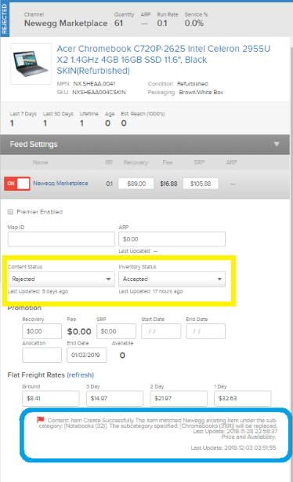Click the Channel name Newegg Marketplace heading
The height and width of the screenshot is (482, 293).
[x=66, y=24]
